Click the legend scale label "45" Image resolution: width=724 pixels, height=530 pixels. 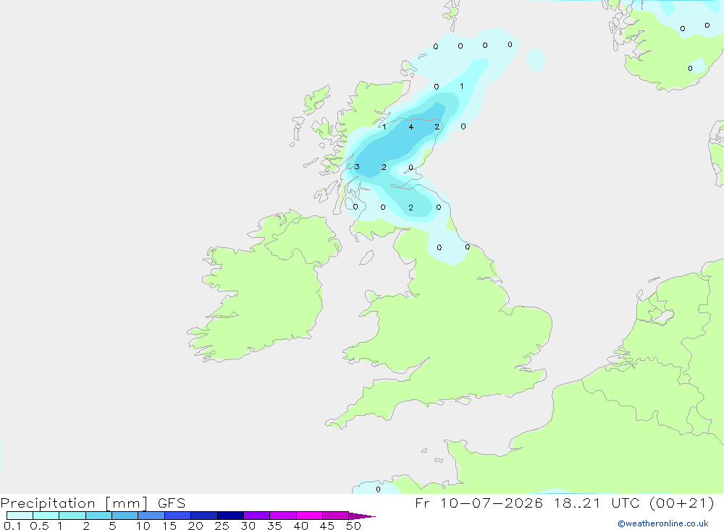327,526
